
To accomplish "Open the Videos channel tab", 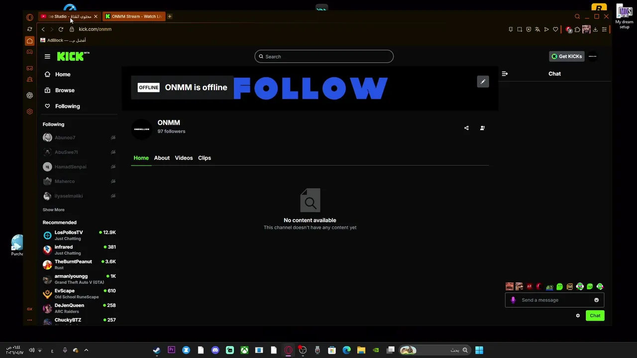I will 184,158.
